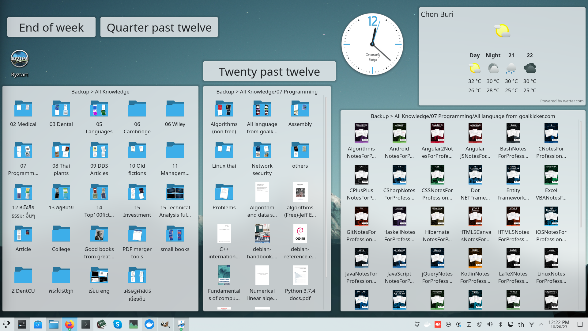Click the AnyDesk tray icon
The height and width of the screenshot is (331, 588).
438,324
